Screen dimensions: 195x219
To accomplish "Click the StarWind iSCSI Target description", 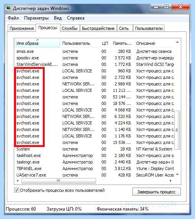I will (155, 64).
